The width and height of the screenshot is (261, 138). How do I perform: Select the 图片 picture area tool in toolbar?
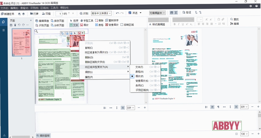84,25
